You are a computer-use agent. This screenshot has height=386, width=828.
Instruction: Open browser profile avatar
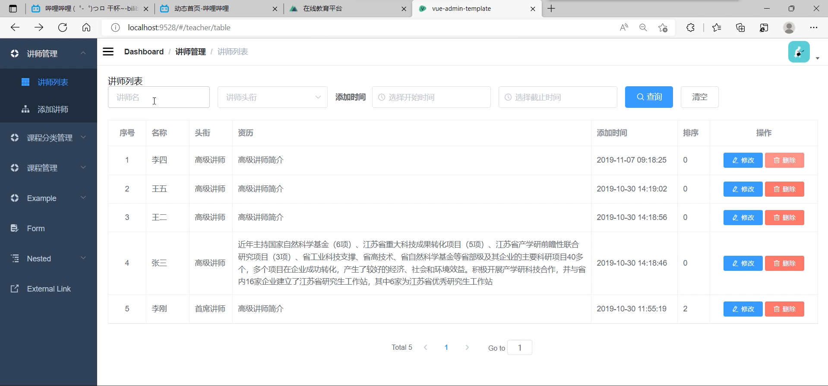click(x=789, y=28)
